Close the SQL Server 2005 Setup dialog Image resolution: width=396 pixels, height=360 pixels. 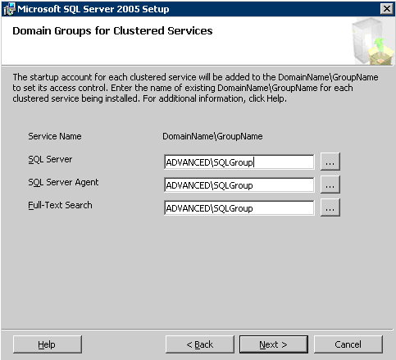tap(387, 9)
